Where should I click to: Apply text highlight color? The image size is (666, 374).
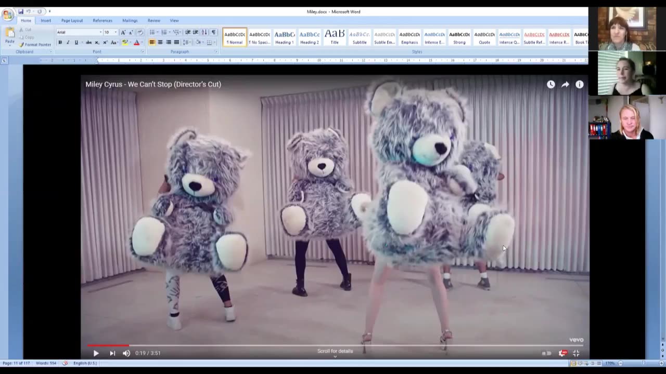point(125,43)
